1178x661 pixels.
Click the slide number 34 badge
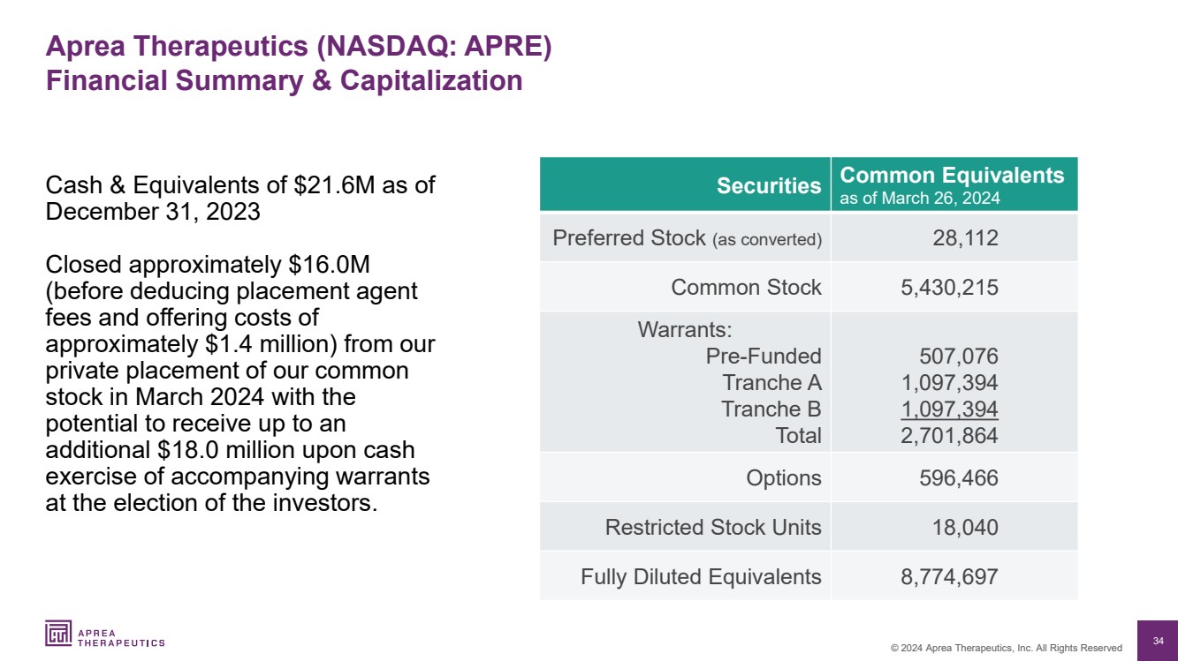[1158, 640]
